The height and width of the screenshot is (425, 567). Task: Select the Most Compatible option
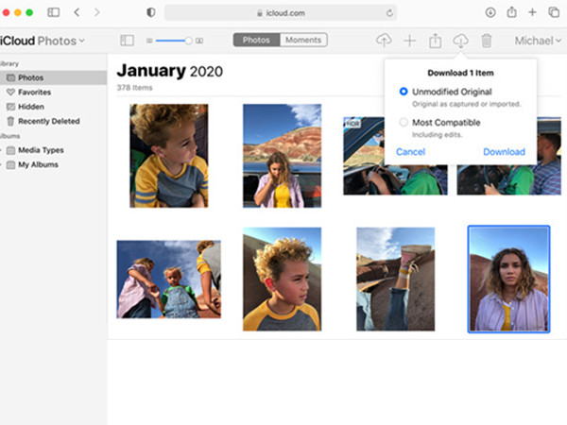coord(404,123)
